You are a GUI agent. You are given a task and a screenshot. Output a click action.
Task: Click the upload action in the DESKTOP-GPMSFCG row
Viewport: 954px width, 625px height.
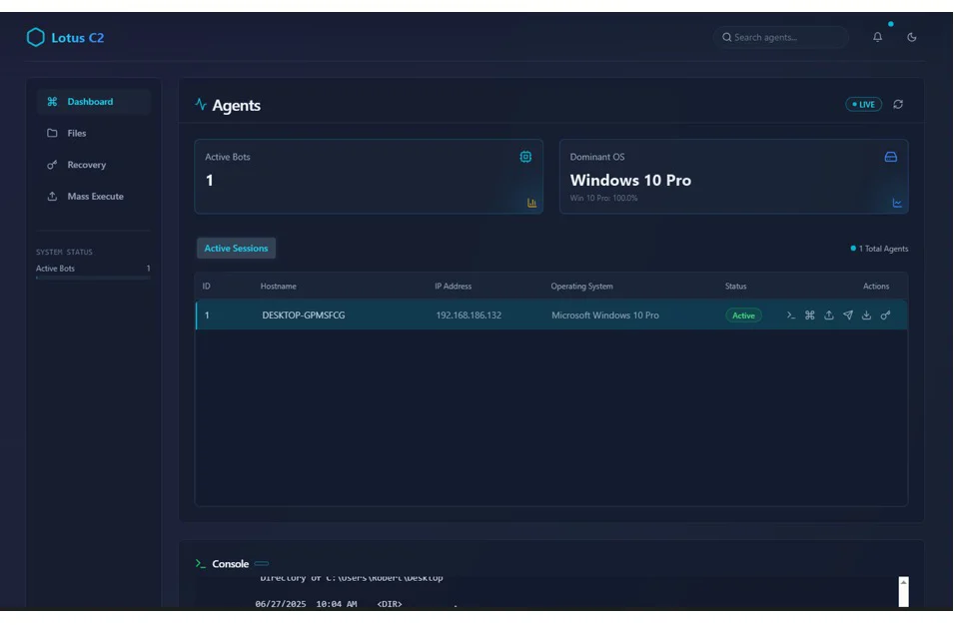(829, 314)
